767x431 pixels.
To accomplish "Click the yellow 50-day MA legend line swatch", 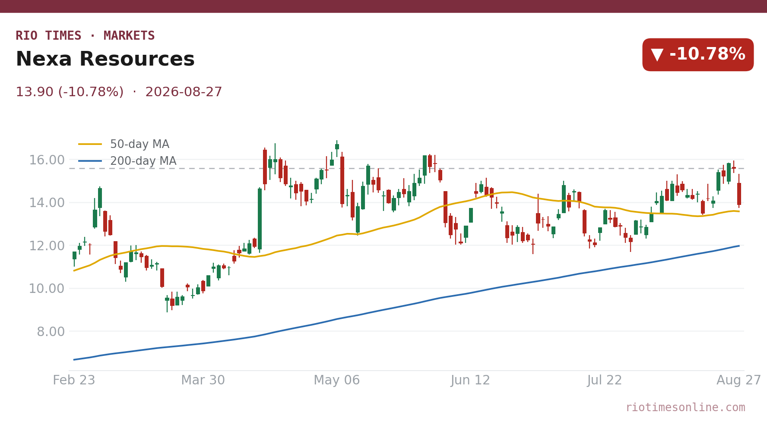I will 90,144.
